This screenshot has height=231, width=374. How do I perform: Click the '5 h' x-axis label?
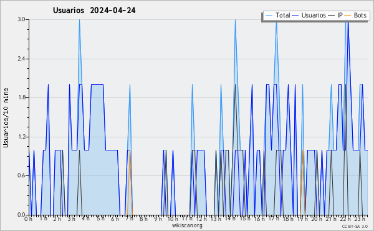click(x=100, y=219)
